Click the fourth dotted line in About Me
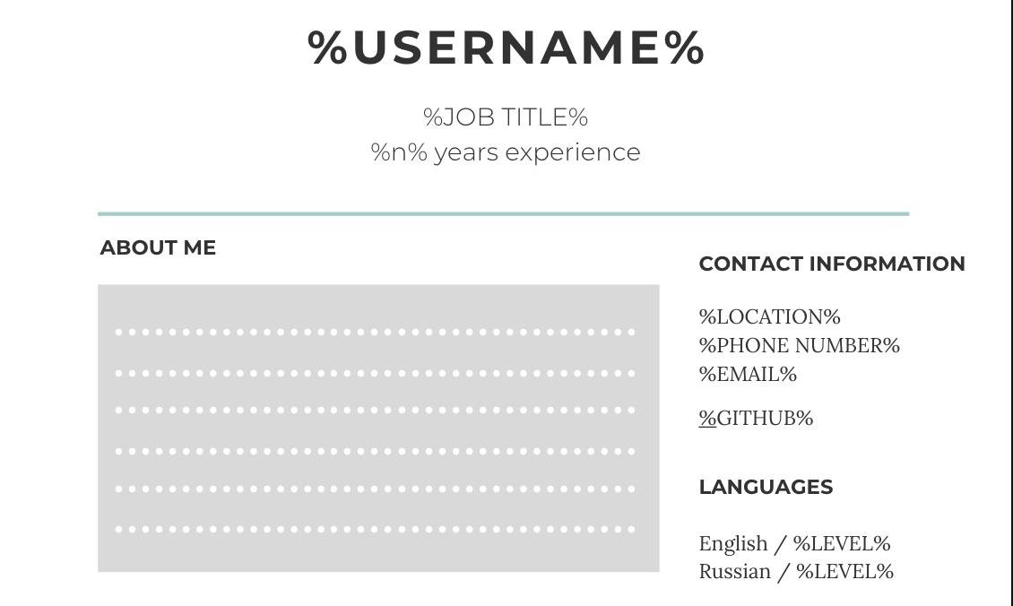 click(x=376, y=451)
